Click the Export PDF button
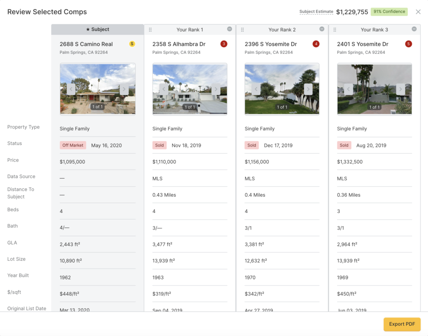Screen dimensions: 428x336 [x=402, y=324]
